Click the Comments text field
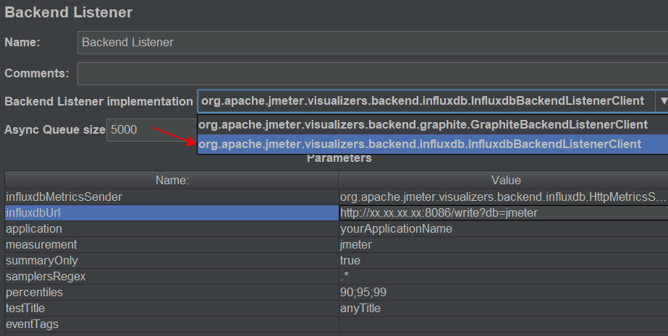Viewport: 668px width, 336px height. 372,73
